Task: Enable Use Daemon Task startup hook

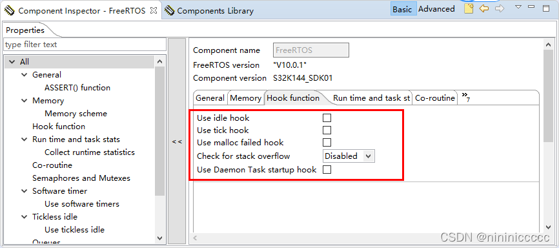Action: [327, 169]
